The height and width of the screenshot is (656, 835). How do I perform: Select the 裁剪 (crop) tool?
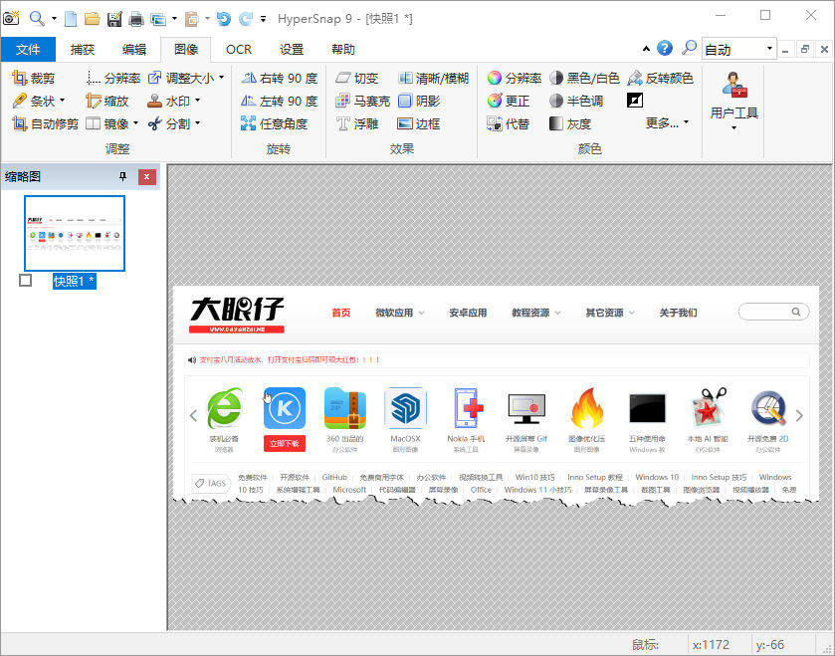pos(34,78)
